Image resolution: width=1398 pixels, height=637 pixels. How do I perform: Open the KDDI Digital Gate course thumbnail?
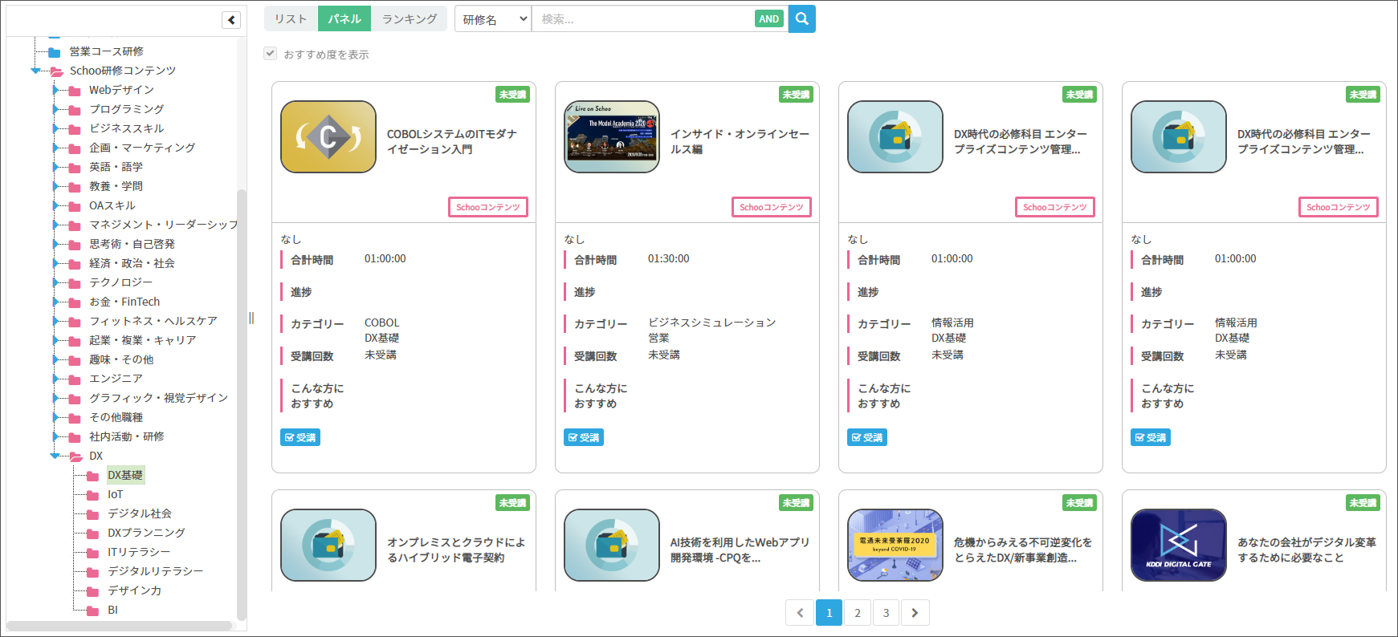1179,545
